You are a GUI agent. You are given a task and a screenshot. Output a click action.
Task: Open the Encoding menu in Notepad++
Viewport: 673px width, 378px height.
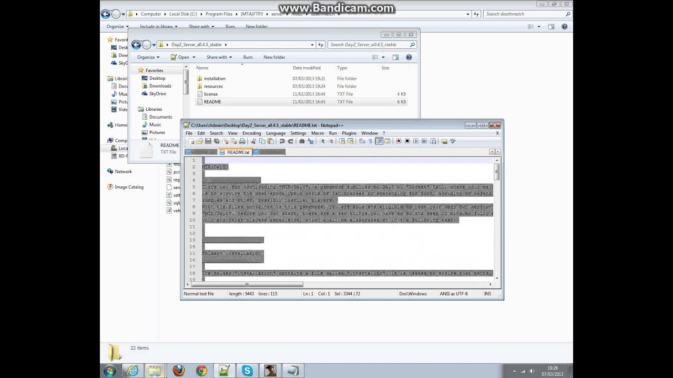pos(251,133)
